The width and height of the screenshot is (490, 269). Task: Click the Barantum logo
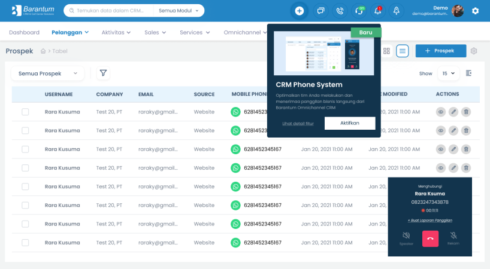pos(33,11)
